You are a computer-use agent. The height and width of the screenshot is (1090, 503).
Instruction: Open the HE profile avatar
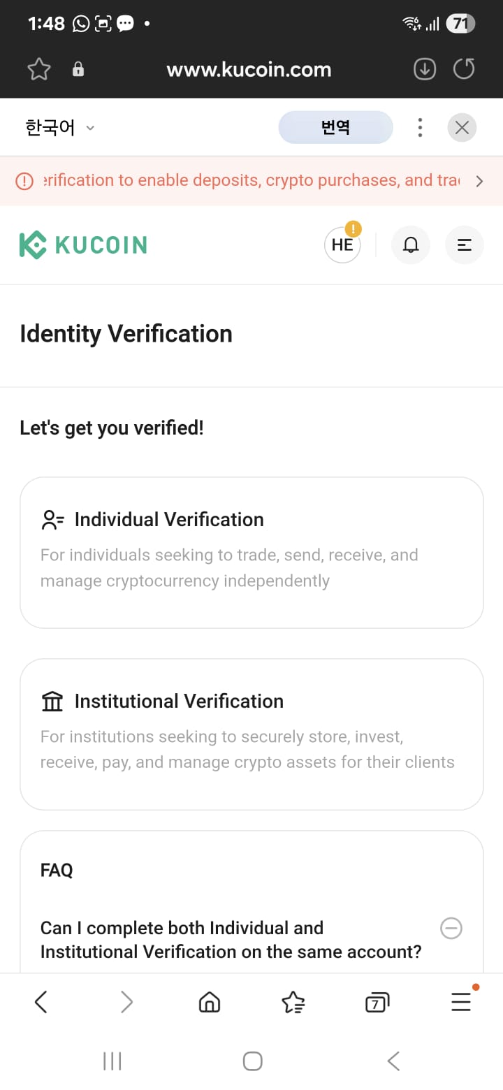pyautogui.click(x=342, y=245)
